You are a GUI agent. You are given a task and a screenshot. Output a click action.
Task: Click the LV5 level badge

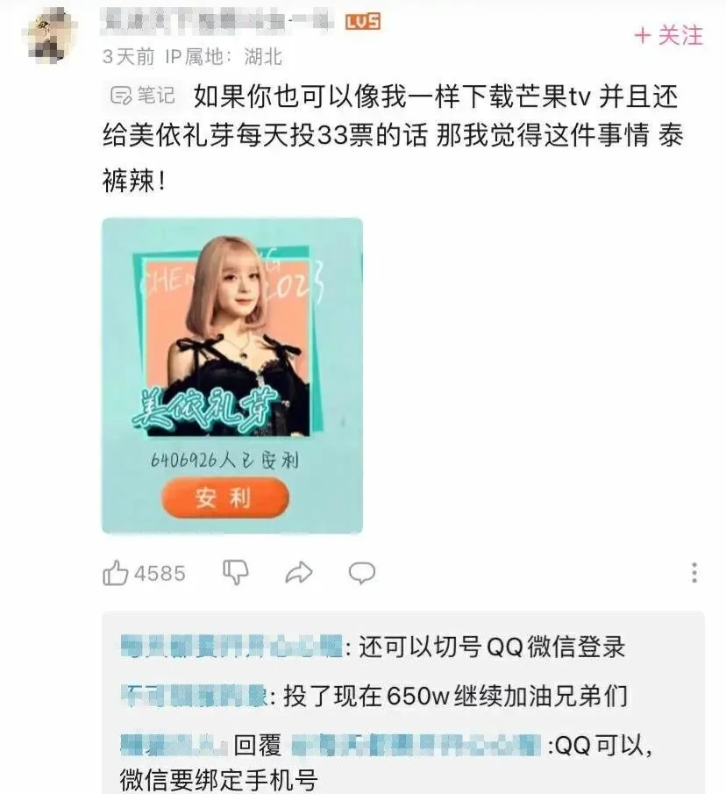pyautogui.click(x=362, y=22)
